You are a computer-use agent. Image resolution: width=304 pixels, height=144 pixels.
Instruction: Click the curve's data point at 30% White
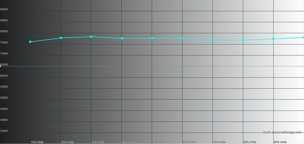pos(91,37)
